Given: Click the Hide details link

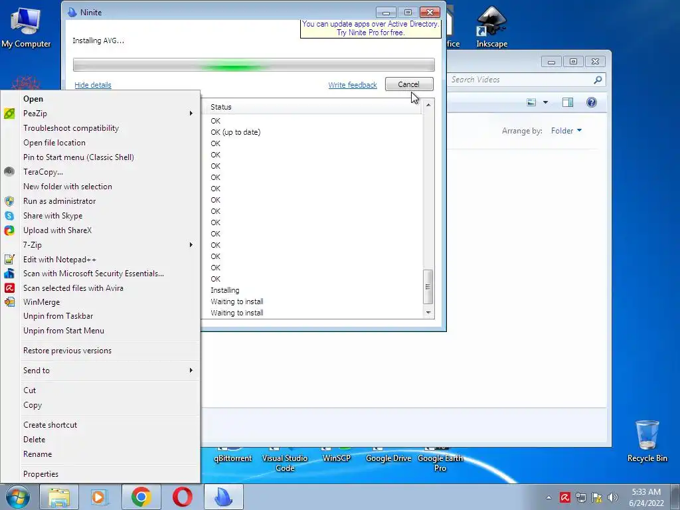Looking at the screenshot, I should pos(93,85).
